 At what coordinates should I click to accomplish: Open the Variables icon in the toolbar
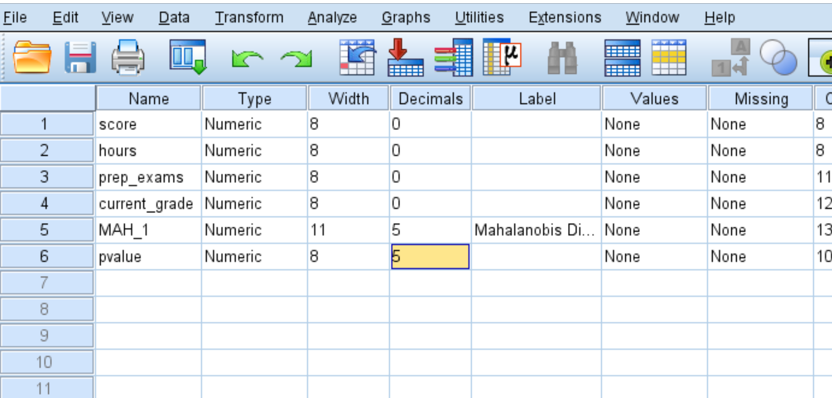(x=453, y=57)
